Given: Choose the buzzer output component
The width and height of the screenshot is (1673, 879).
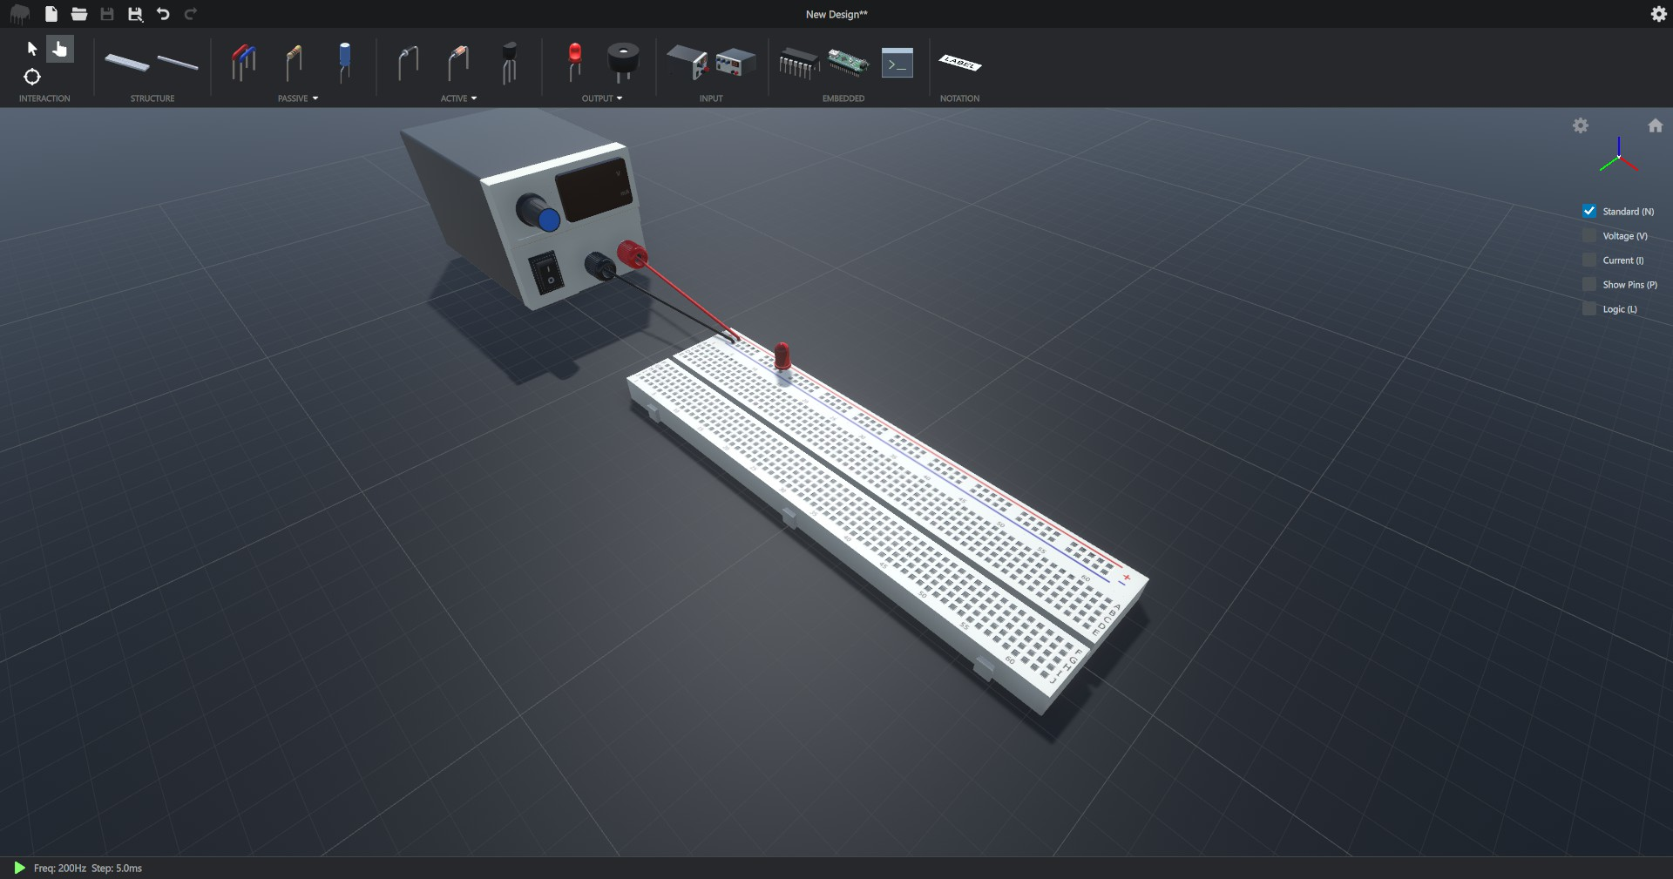Looking at the screenshot, I should tap(622, 61).
